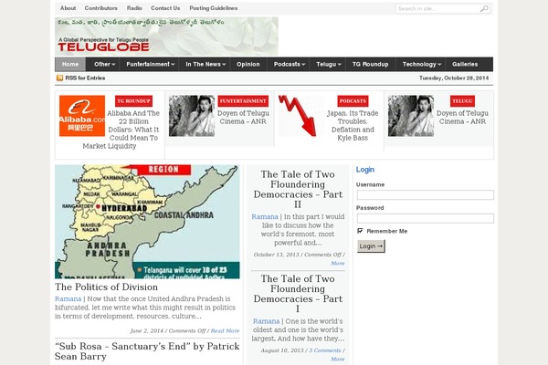
Task: Open Funtertainment Doyen of Telugu Cinema article
Action: [x=243, y=118]
